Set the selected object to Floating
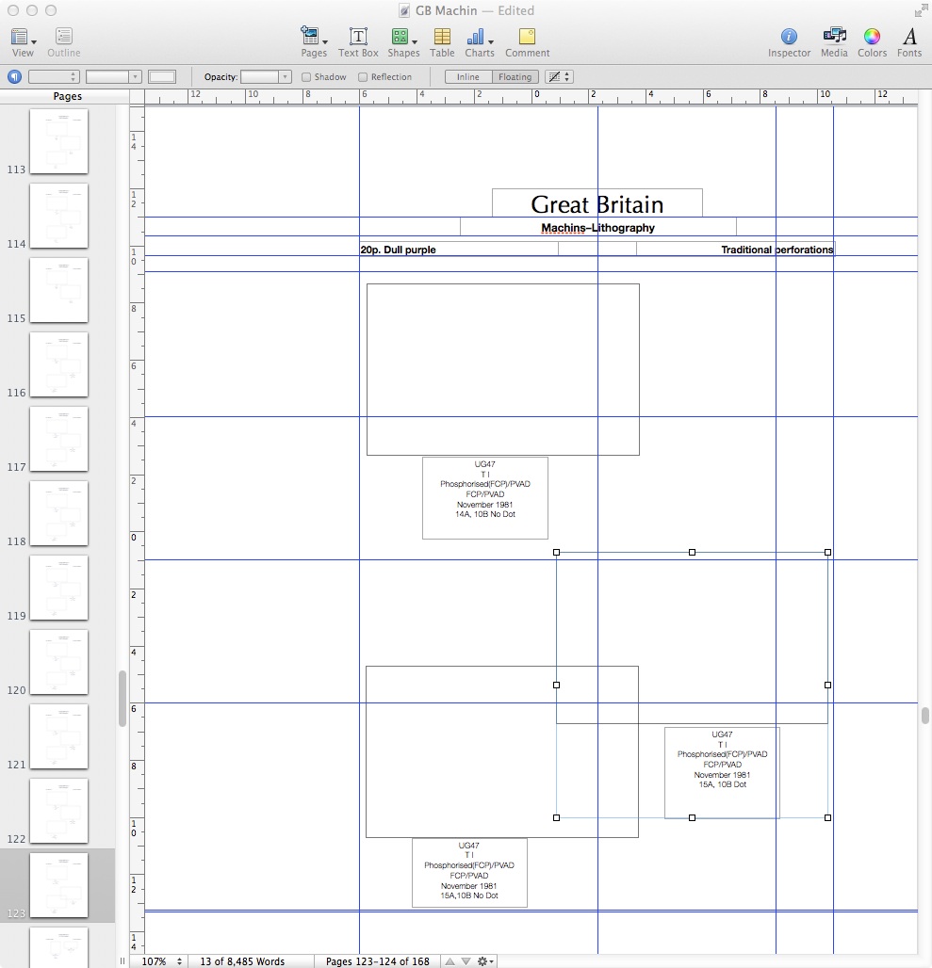 pyautogui.click(x=514, y=76)
